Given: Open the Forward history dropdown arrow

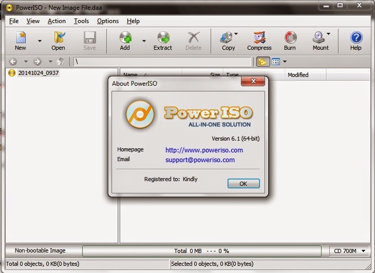Looking at the screenshot, I should [x=50, y=62].
